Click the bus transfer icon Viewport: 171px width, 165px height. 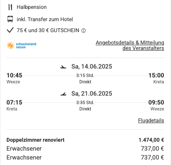(x=10, y=19)
